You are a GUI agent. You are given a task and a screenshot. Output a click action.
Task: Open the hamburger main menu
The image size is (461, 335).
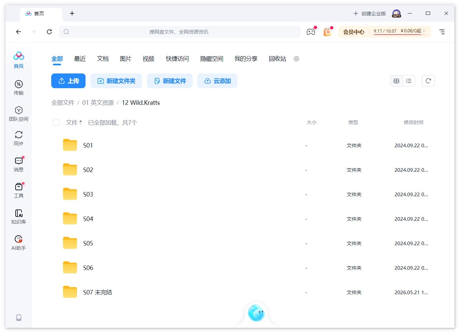[442, 32]
